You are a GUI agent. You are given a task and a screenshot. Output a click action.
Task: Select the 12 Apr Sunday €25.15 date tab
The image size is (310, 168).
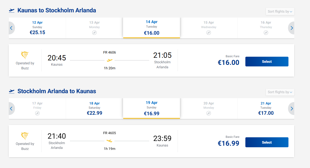[37, 28]
